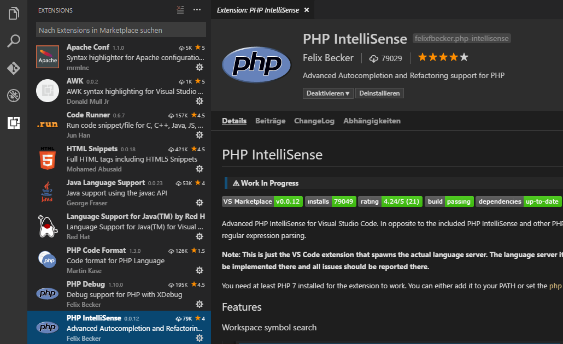Screen dimensions: 563x344
Task: Open the settings gear for Code Runner
Action: pyautogui.click(x=200, y=135)
